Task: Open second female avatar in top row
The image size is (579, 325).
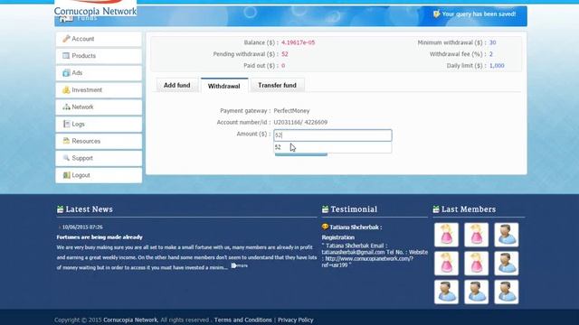Action: (x=477, y=235)
